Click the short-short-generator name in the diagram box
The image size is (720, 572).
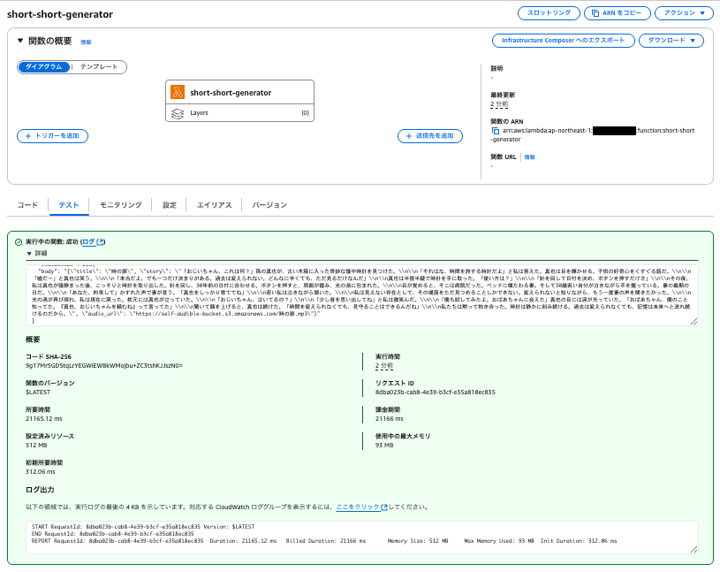click(231, 92)
